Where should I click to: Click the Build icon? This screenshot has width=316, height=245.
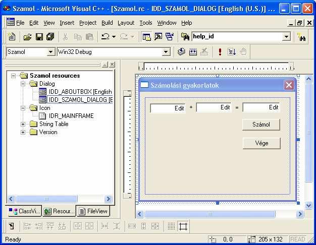coord(193,52)
